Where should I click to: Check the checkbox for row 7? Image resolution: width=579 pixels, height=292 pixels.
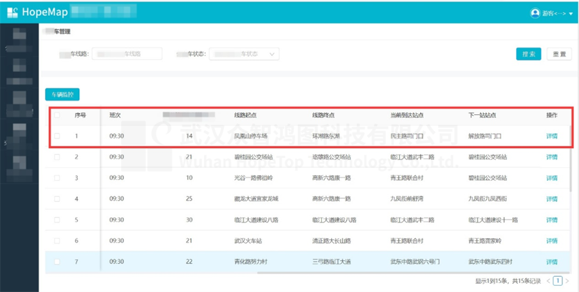tap(57, 262)
